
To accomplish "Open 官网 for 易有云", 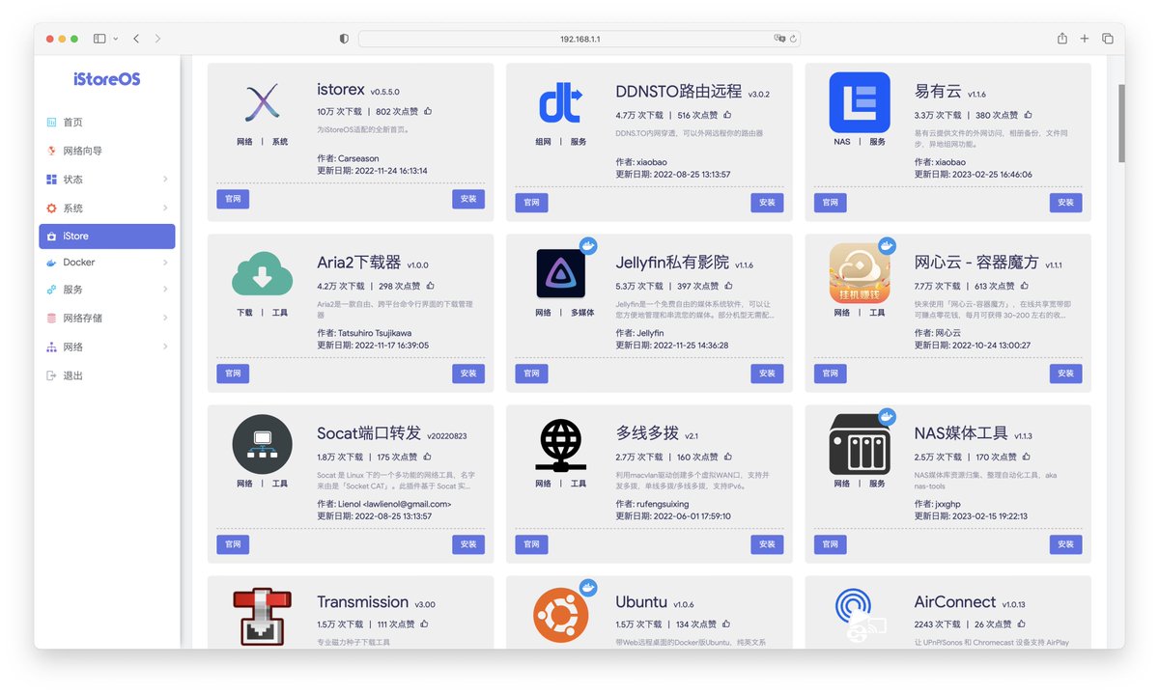I will point(830,203).
